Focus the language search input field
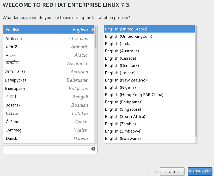 (x=50, y=149)
